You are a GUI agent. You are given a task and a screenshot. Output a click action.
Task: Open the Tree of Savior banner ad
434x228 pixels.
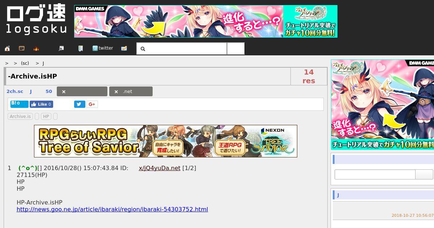pos(166,141)
